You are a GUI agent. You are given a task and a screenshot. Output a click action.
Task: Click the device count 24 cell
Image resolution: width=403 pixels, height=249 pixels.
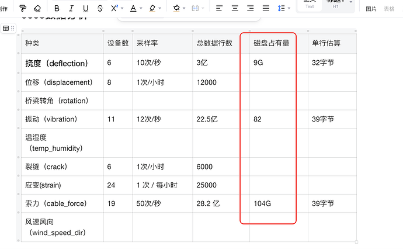[118, 185]
